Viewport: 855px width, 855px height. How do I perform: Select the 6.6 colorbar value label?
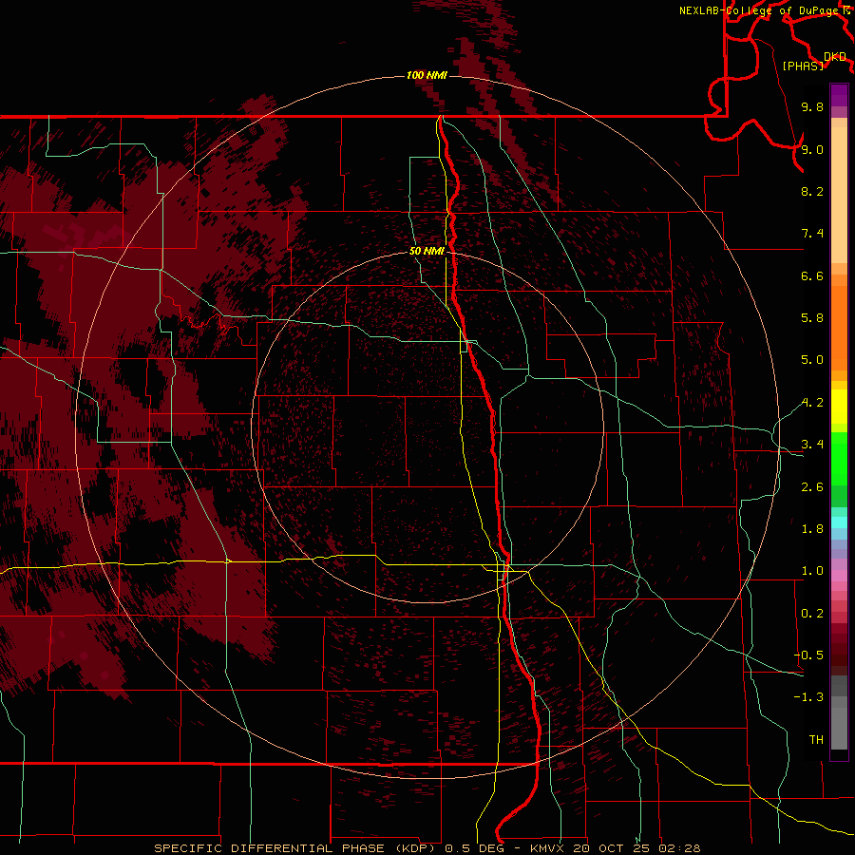(x=812, y=275)
